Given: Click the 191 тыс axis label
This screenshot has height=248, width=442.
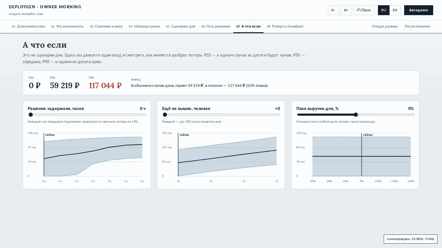Looking at the screenshot, I should 167,133.
